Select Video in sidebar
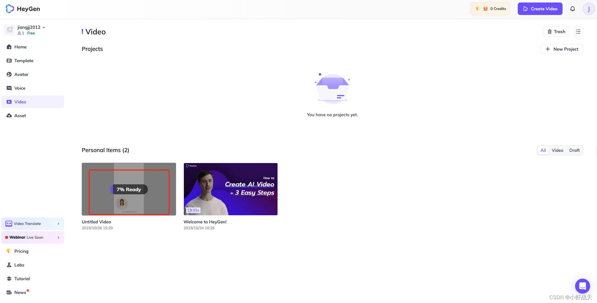The width and height of the screenshot is (597, 303). click(33, 102)
